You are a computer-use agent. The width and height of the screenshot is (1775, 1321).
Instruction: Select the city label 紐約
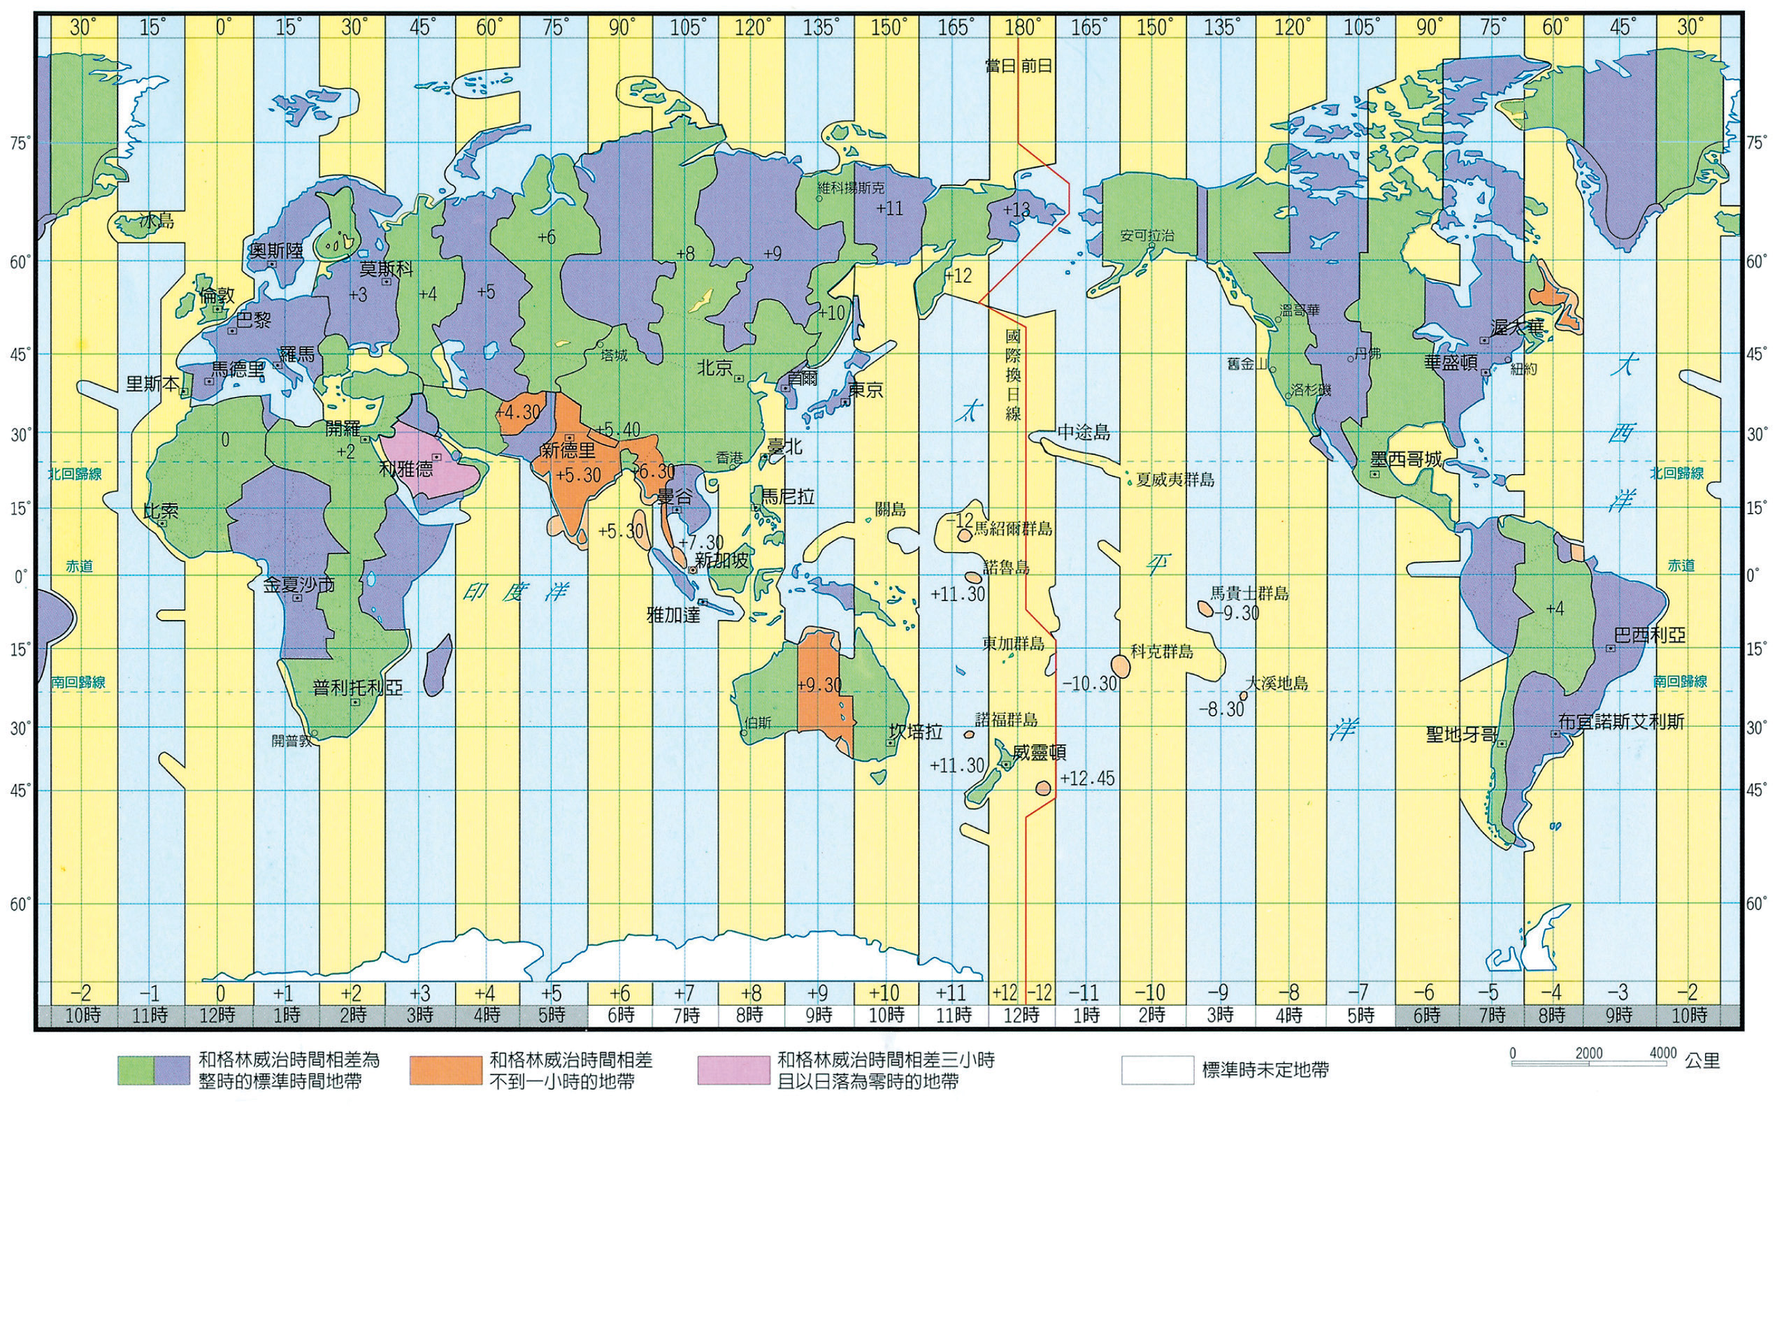click(1524, 370)
